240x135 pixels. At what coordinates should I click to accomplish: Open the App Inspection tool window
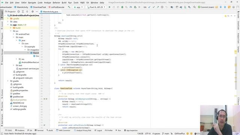click(131, 130)
